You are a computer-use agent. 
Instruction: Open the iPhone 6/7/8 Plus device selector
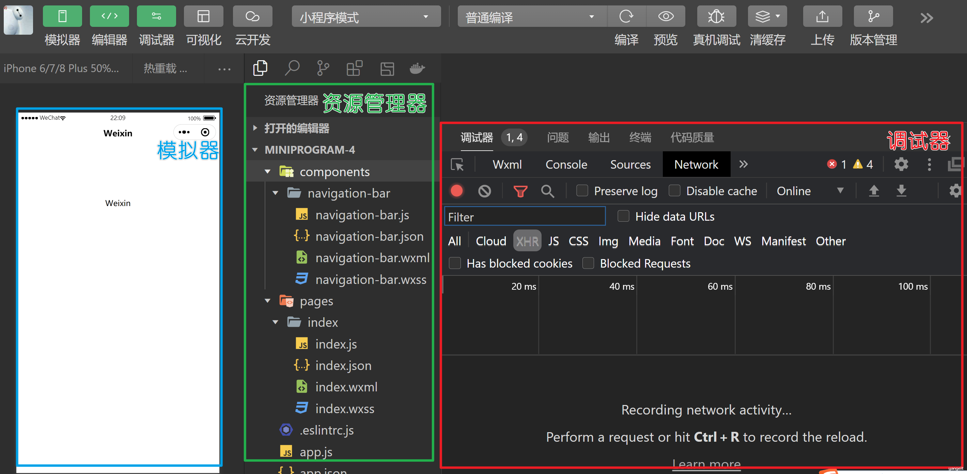(x=62, y=69)
